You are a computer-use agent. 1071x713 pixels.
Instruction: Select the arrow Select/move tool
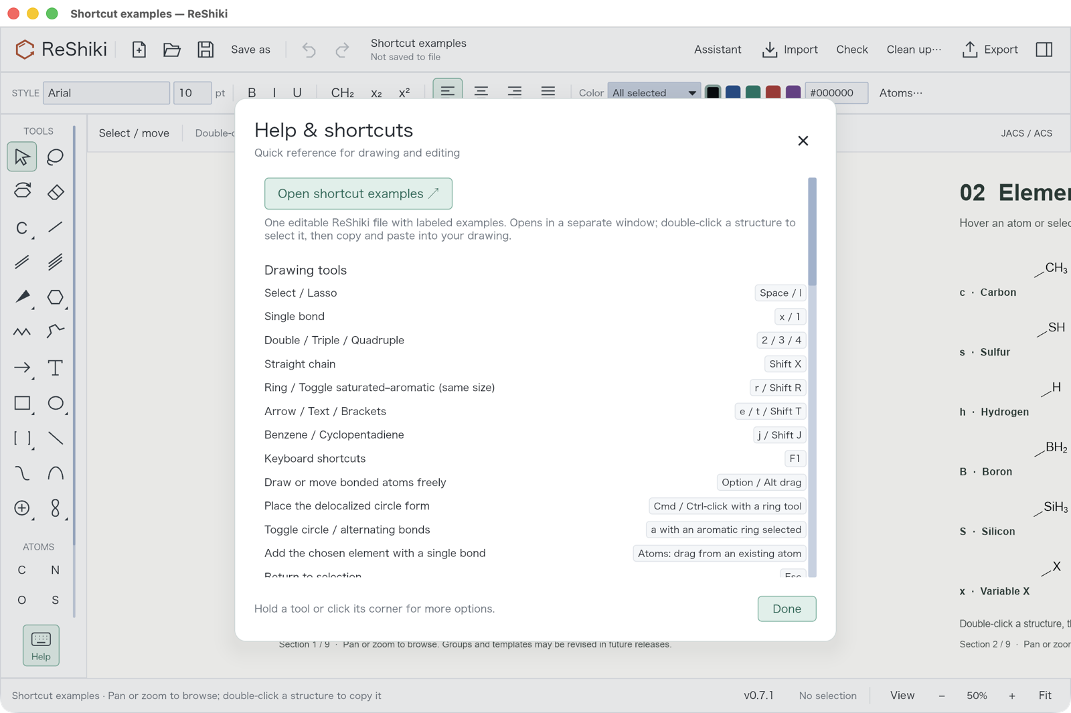[x=22, y=157]
